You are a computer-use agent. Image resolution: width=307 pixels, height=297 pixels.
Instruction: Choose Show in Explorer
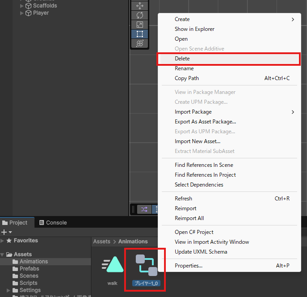pyautogui.click(x=229, y=29)
